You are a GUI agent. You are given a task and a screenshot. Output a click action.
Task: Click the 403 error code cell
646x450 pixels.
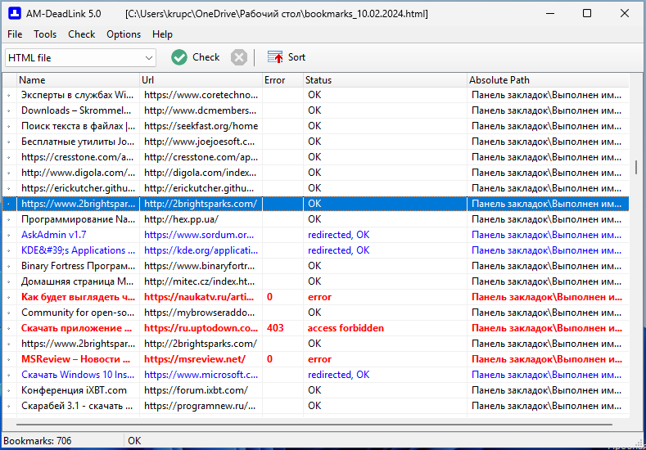[x=275, y=328]
